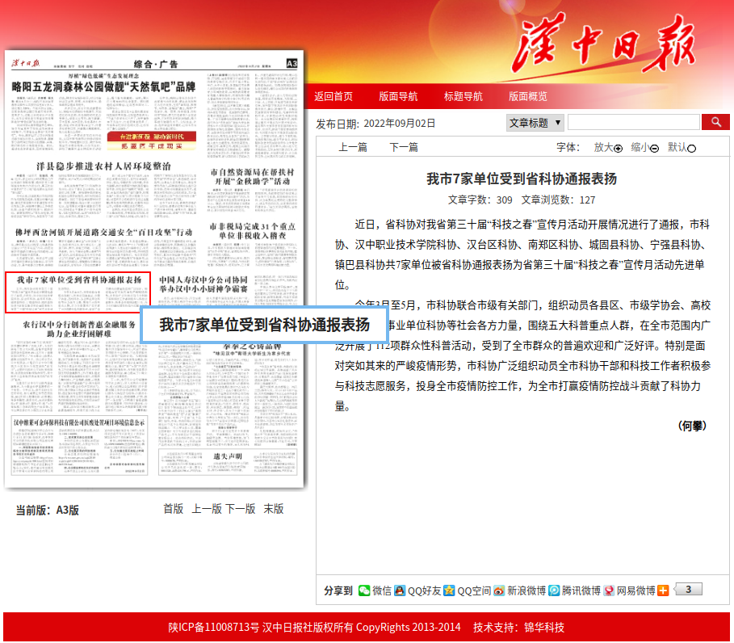Share via the QQ空间 star icon
This screenshot has height=643, width=734.
[449, 590]
